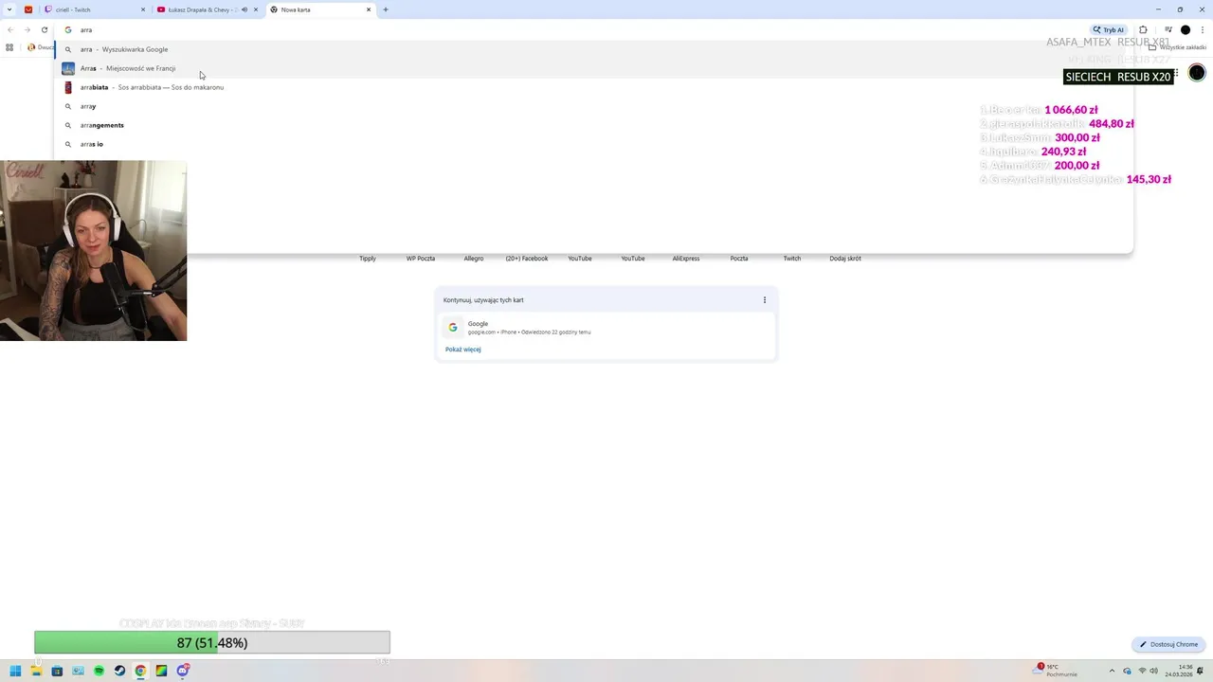This screenshot has height=682, width=1213.
Task: Open the Twitch shortcut on new tab page
Action: pos(792,259)
